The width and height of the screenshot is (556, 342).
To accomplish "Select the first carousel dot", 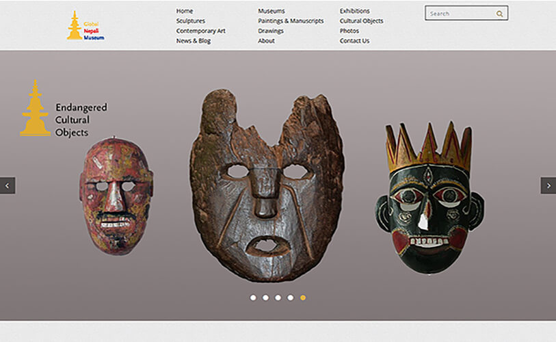I will pyautogui.click(x=253, y=298).
